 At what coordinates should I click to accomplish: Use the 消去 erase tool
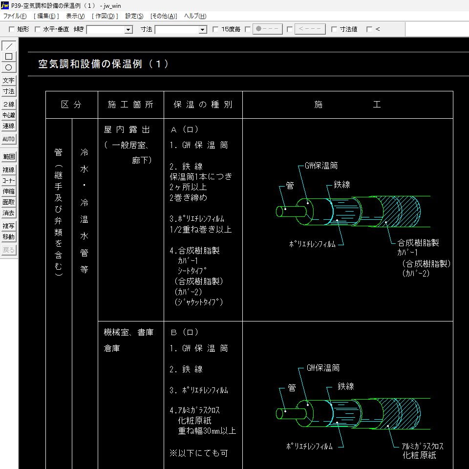9,213
